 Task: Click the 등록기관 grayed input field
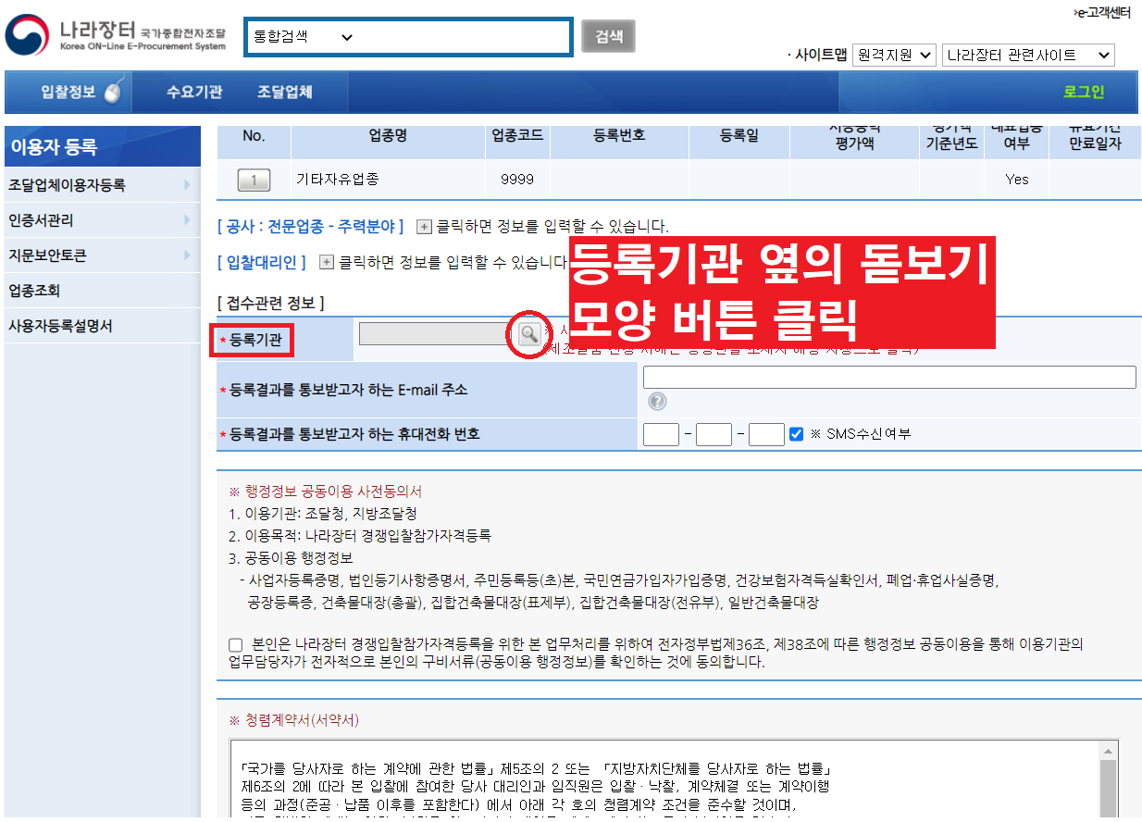pyautogui.click(x=435, y=334)
